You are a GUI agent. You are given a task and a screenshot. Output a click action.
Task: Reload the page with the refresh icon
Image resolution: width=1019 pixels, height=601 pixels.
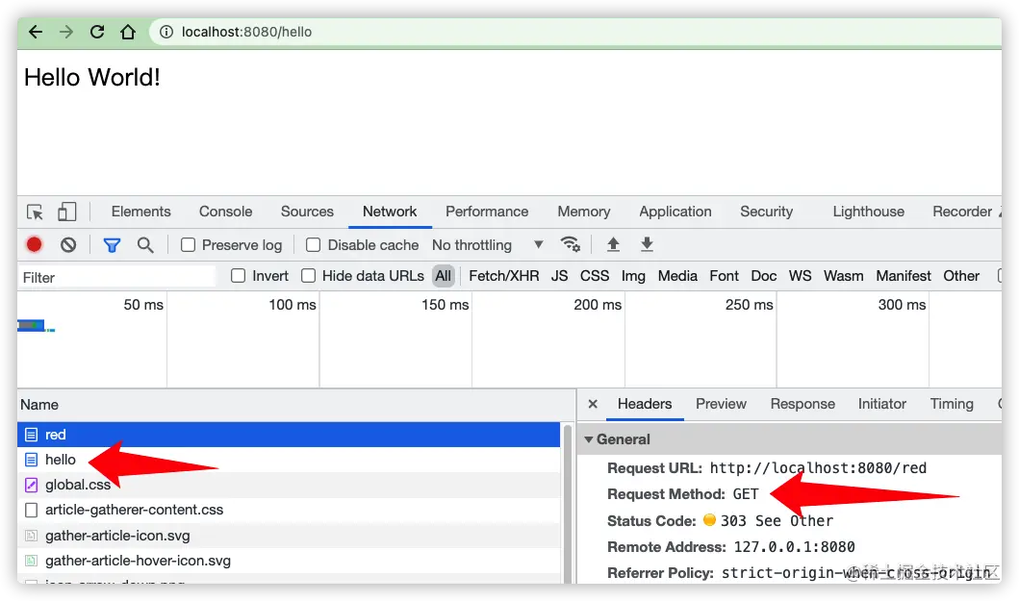[97, 32]
